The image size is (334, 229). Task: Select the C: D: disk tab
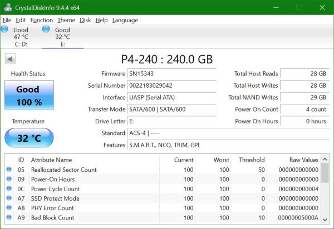(x=21, y=37)
